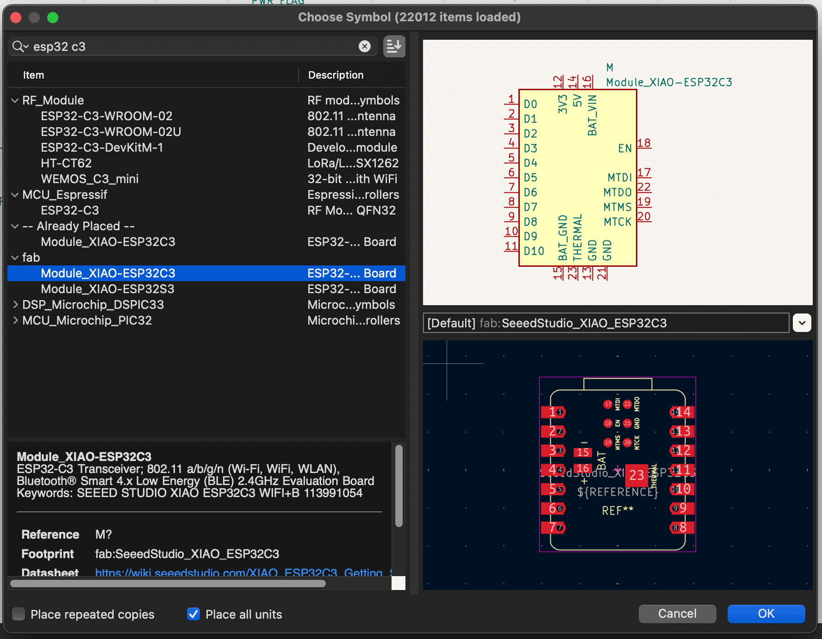This screenshot has width=822, height=639.
Task: Click the Reference value M?
Action: 104,535
